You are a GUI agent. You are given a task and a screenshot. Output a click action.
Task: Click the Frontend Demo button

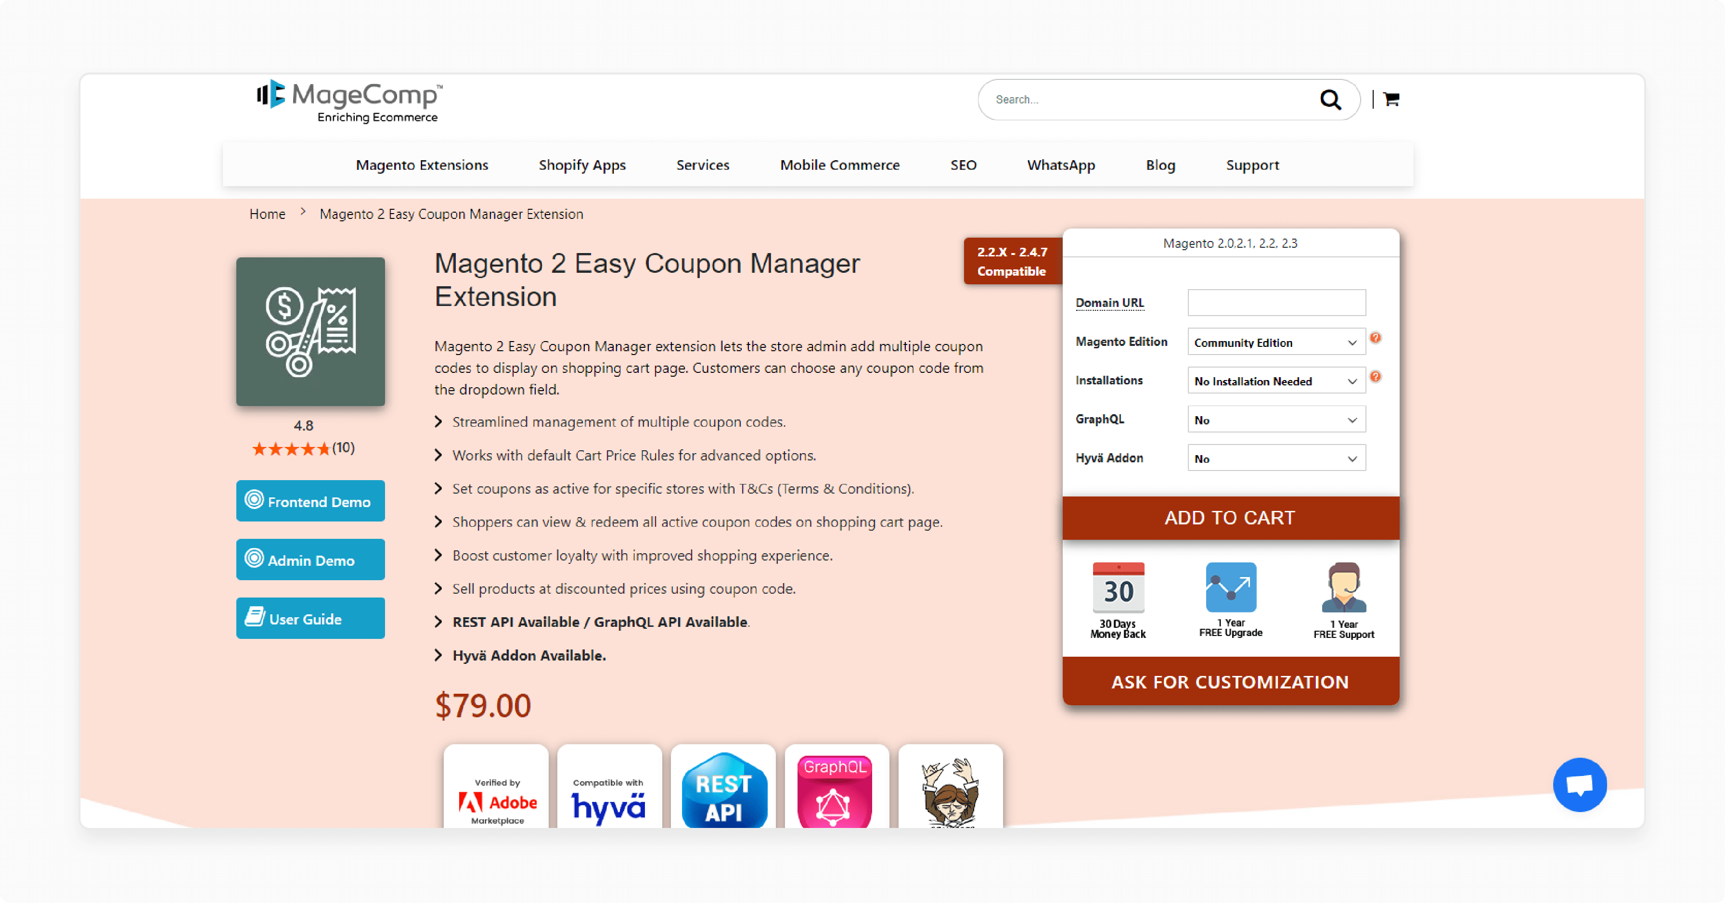(x=310, y=501)
